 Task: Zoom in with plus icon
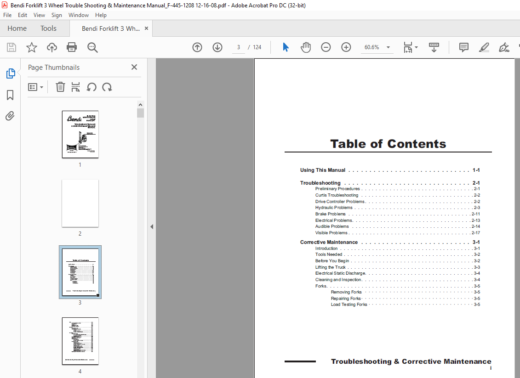tap(346, 47)
